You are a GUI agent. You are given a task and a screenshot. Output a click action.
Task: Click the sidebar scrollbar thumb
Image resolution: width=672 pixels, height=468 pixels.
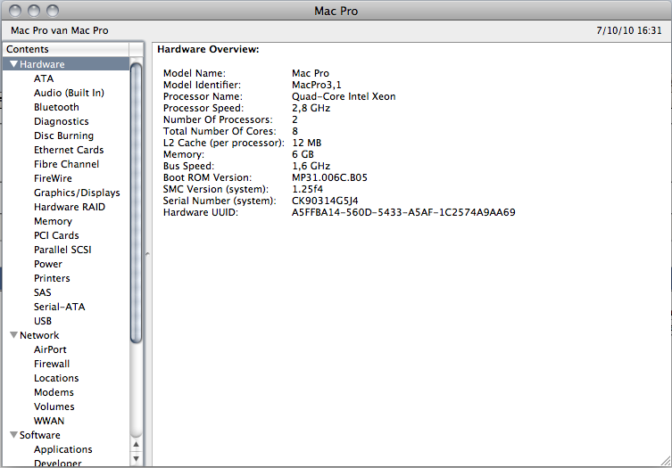pos(136,202)
